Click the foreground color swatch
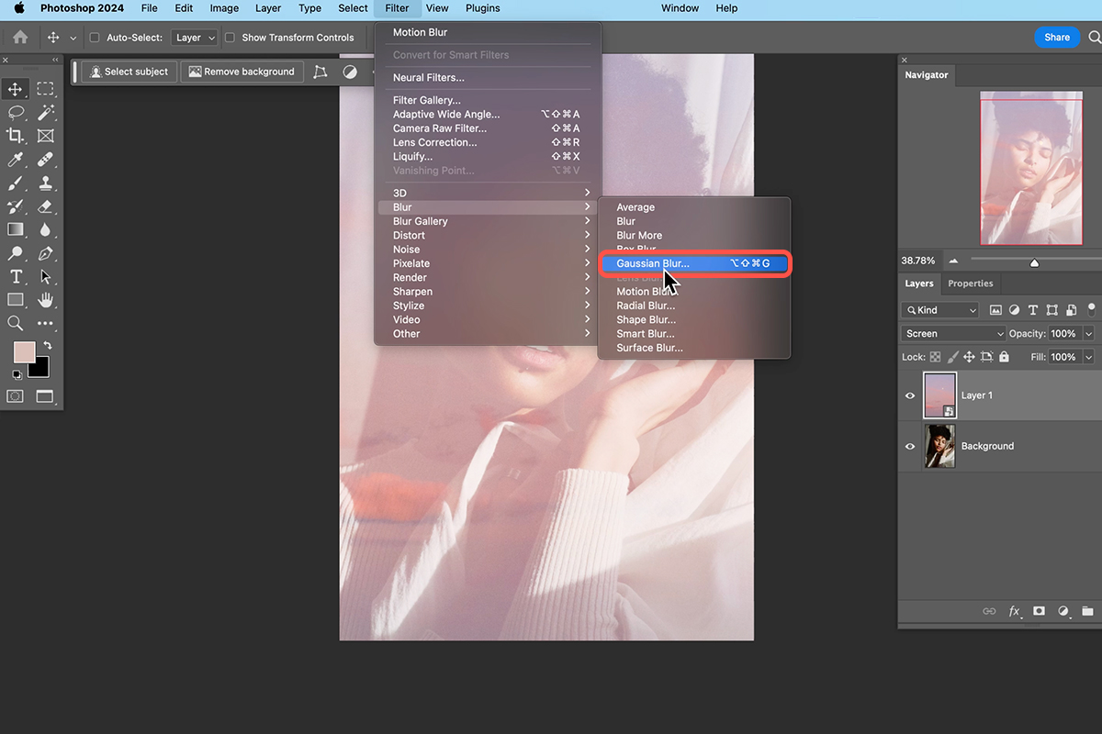 pos(24,351)
